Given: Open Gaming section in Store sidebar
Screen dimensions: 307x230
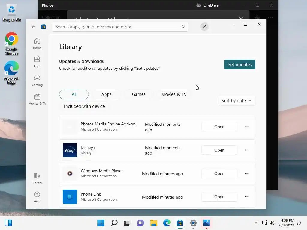Looking at the screenshot, I should click(x=37, y=81).
